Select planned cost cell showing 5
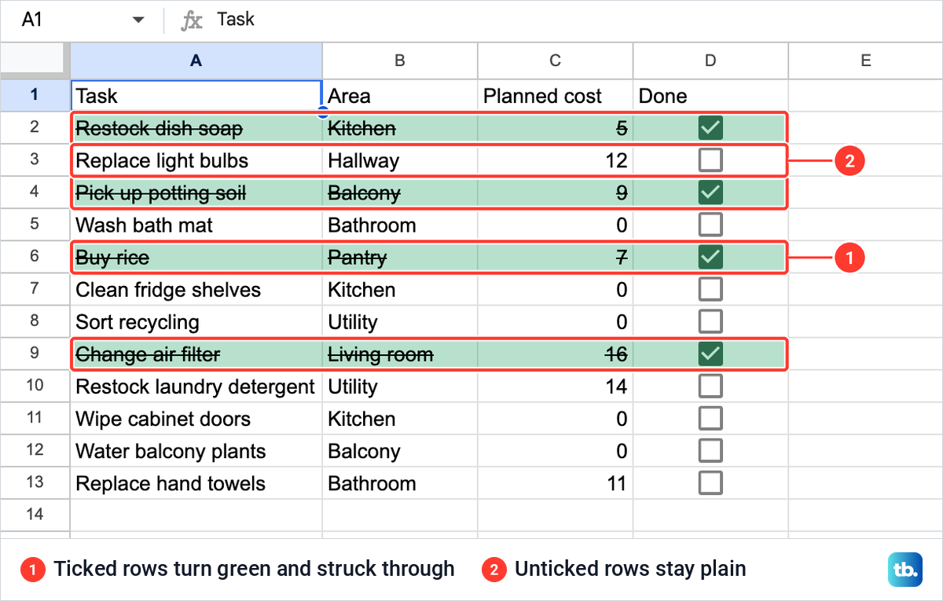Screen dimensions: 943x601 pos(556,128)
